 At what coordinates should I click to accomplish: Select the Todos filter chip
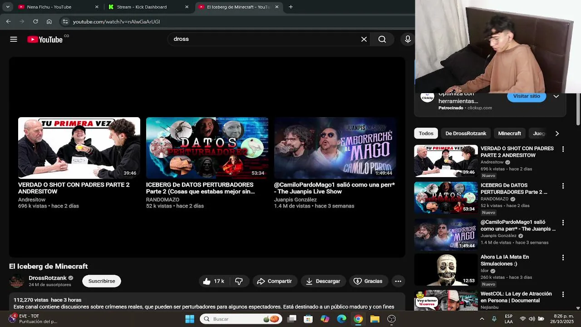tap(426, 133)
